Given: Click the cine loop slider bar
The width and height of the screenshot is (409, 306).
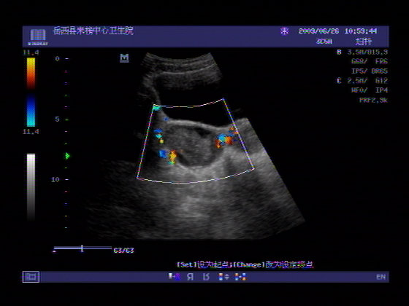Looking at the screenshot, I should tap(83, 248).
